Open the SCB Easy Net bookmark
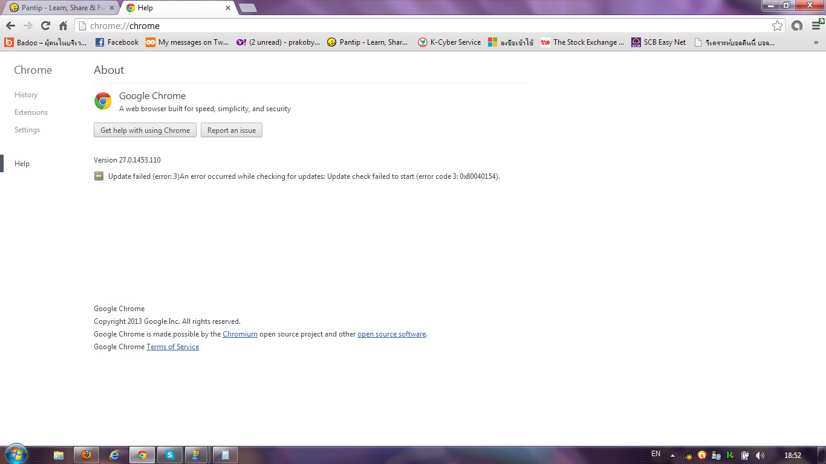This screenshot has height=464, width=826. pos(659,42)
